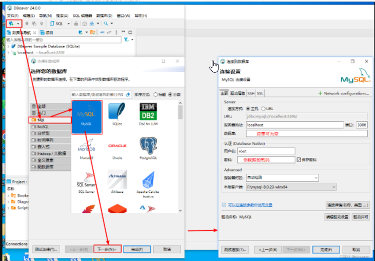Viewport: 375px width, 261px height.
Task: Select the 分析型 database category
Action: tap(51, 133)
